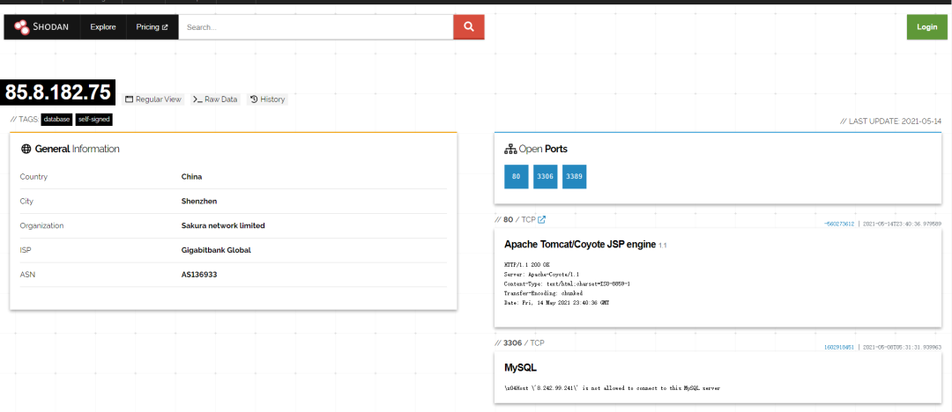Open the port 80 banner ID link
952x412 pixels.
tap(839, 224)
